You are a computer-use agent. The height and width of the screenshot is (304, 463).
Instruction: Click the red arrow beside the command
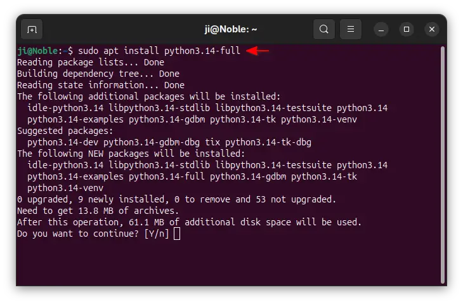pyautogui.click(x=258, y=51)
